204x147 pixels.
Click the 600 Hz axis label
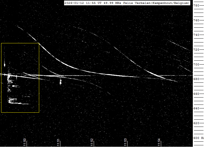pos(198,138)
